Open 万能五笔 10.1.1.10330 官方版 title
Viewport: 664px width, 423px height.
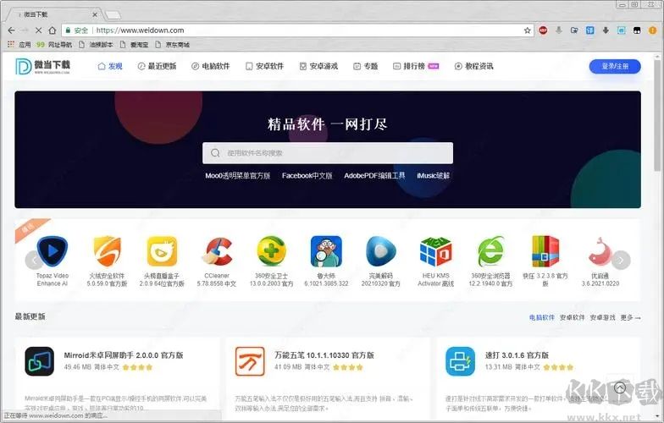324,355
